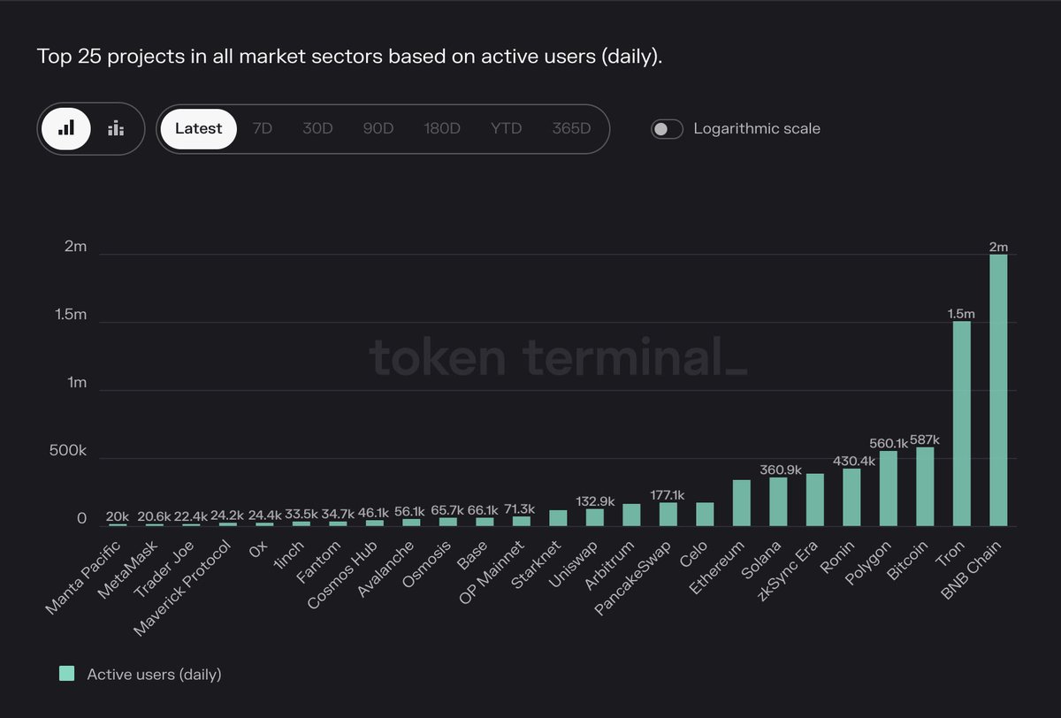Select the 180D time range tab
Viewport: 1061px width, 718px height.
tap(442, 129)
